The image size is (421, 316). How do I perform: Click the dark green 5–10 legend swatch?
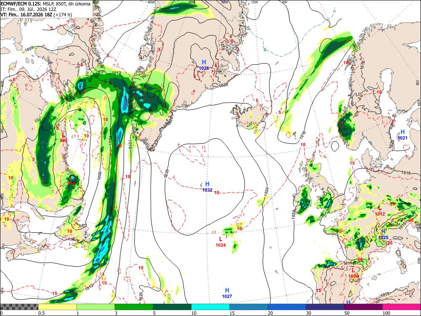(172, 307)
